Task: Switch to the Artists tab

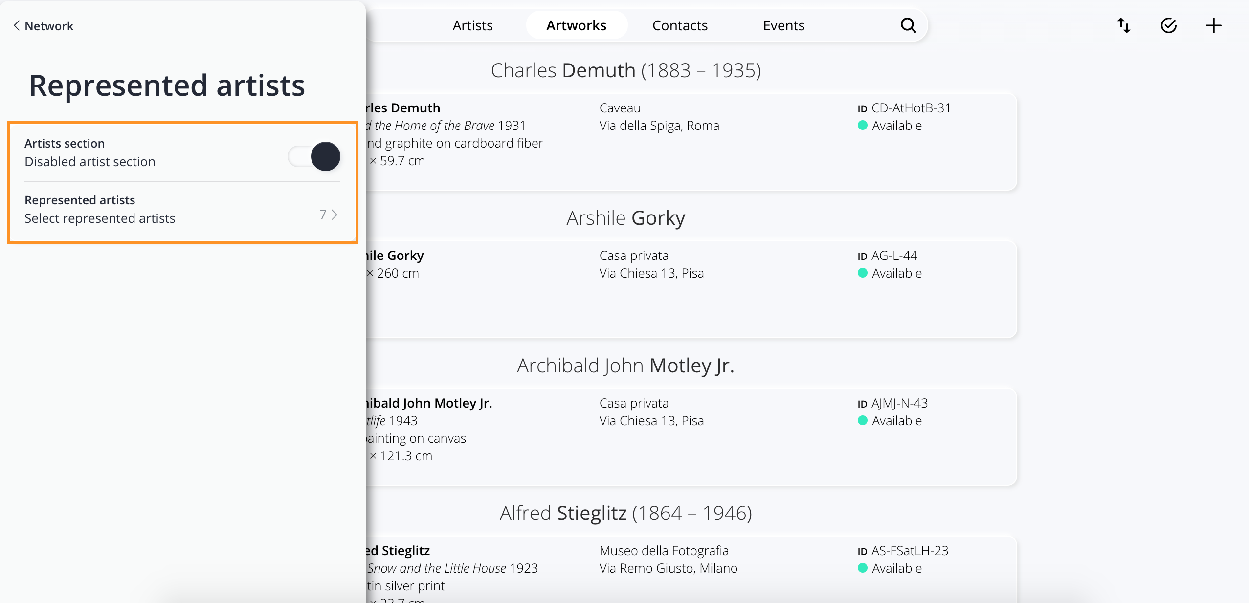Action: (472, 25)
